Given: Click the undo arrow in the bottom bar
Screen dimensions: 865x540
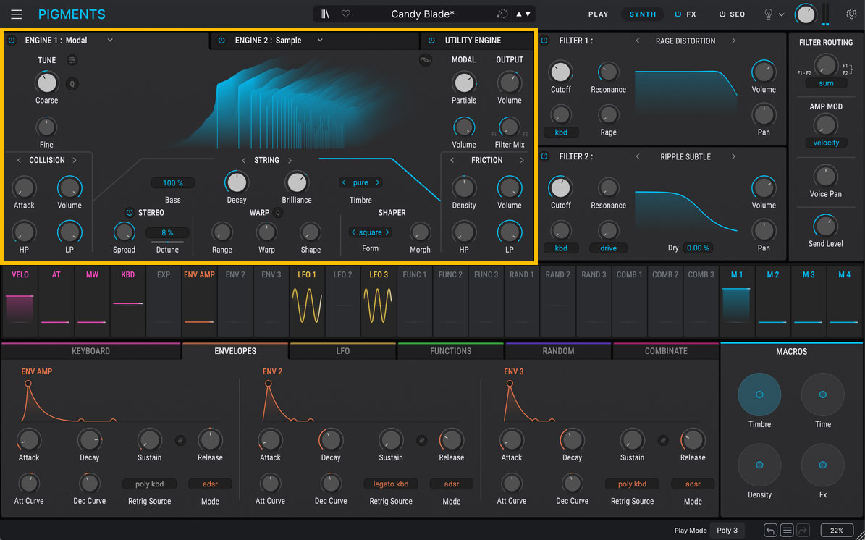Looking at the screenshot, I should [x=771, y=530].
